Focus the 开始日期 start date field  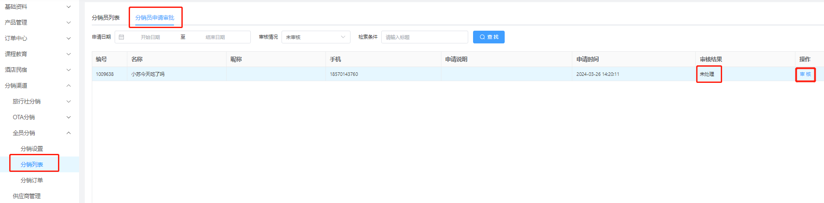point(150,37)
